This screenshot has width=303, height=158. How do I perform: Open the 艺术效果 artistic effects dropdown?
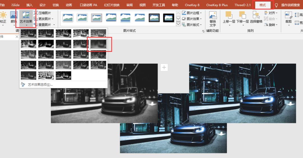(26, 18)
